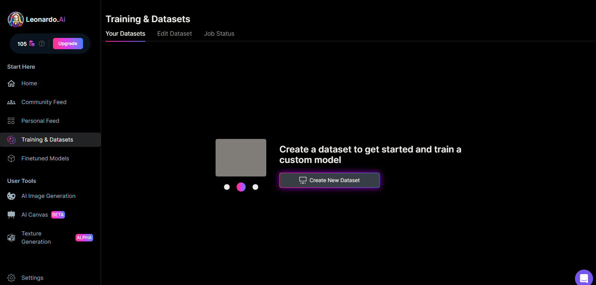The width and height of the screenshot is (596, 285).
Task: Select the first carousel dot
Action: [227, 187]
